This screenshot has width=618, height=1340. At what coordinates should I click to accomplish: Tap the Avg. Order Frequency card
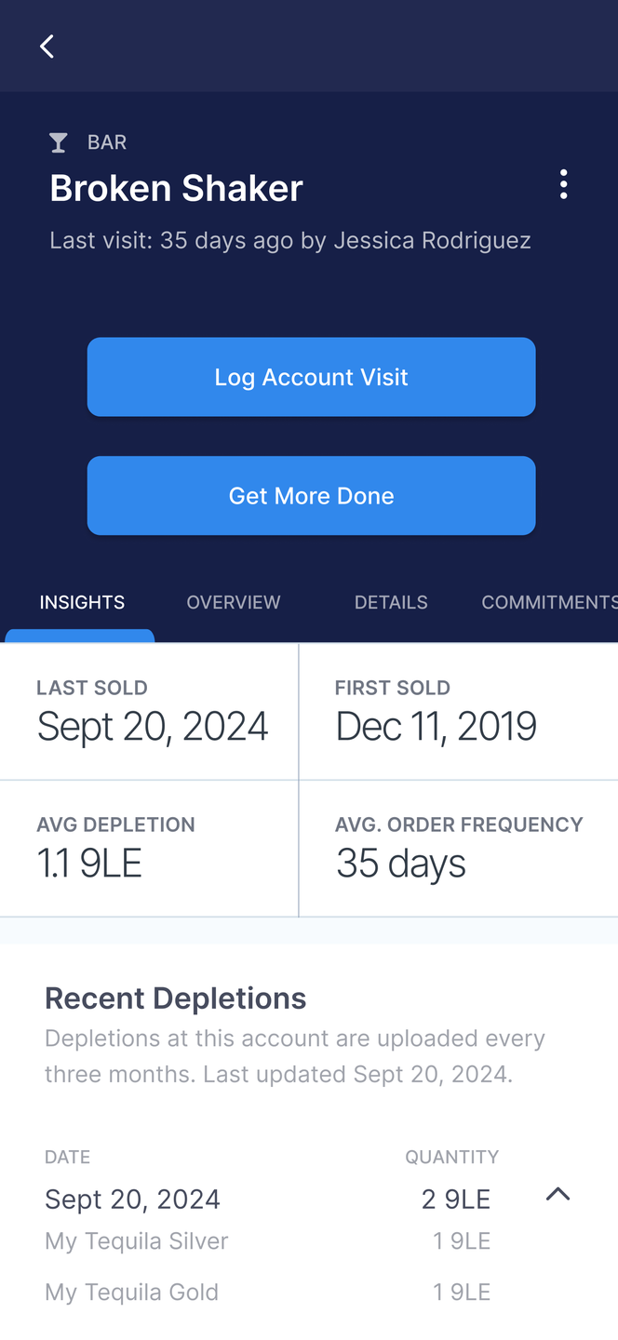tap(458, 849)
